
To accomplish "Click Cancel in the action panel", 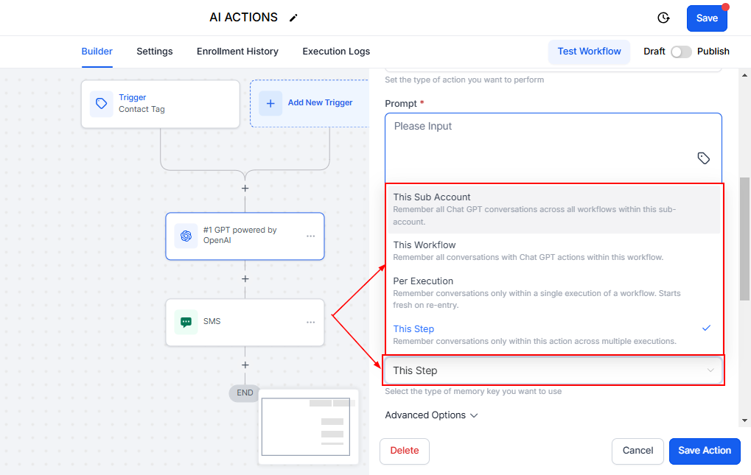I will pyautogui.click(x=638, y=451).
